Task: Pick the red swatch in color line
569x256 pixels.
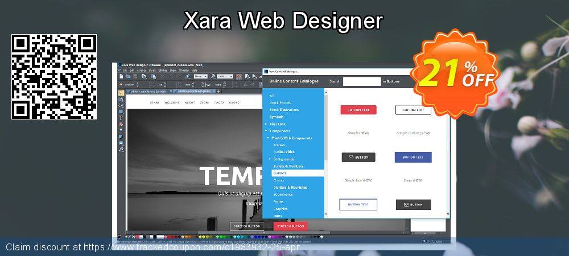Action: tap(170, 237)
